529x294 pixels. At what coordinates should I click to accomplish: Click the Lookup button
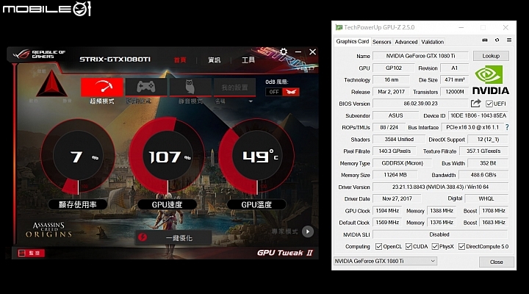[491, 56]
